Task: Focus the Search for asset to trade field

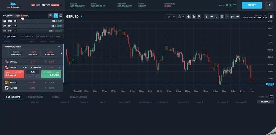Action: (x=50, y=37)
